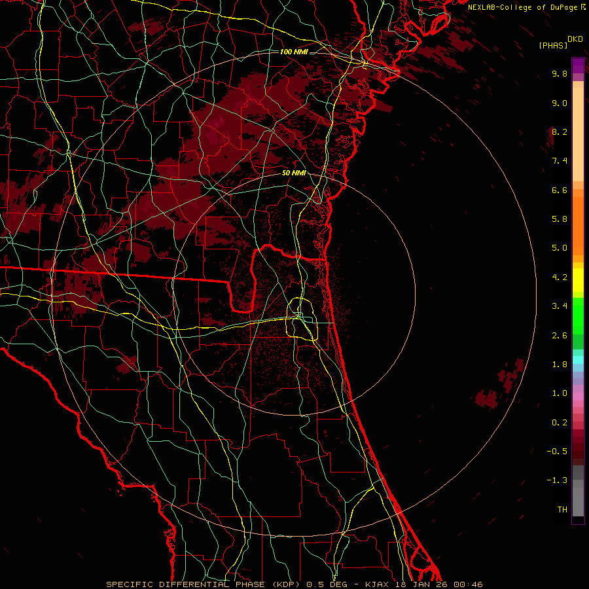Click the 0.2 value on the color scale
Viewport: 589px width, 589px height.
click(560, 423)
